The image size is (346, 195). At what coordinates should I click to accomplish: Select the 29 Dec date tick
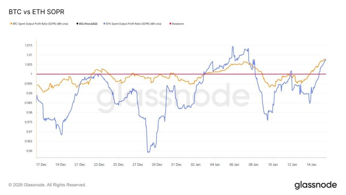[x=157, y=165]
